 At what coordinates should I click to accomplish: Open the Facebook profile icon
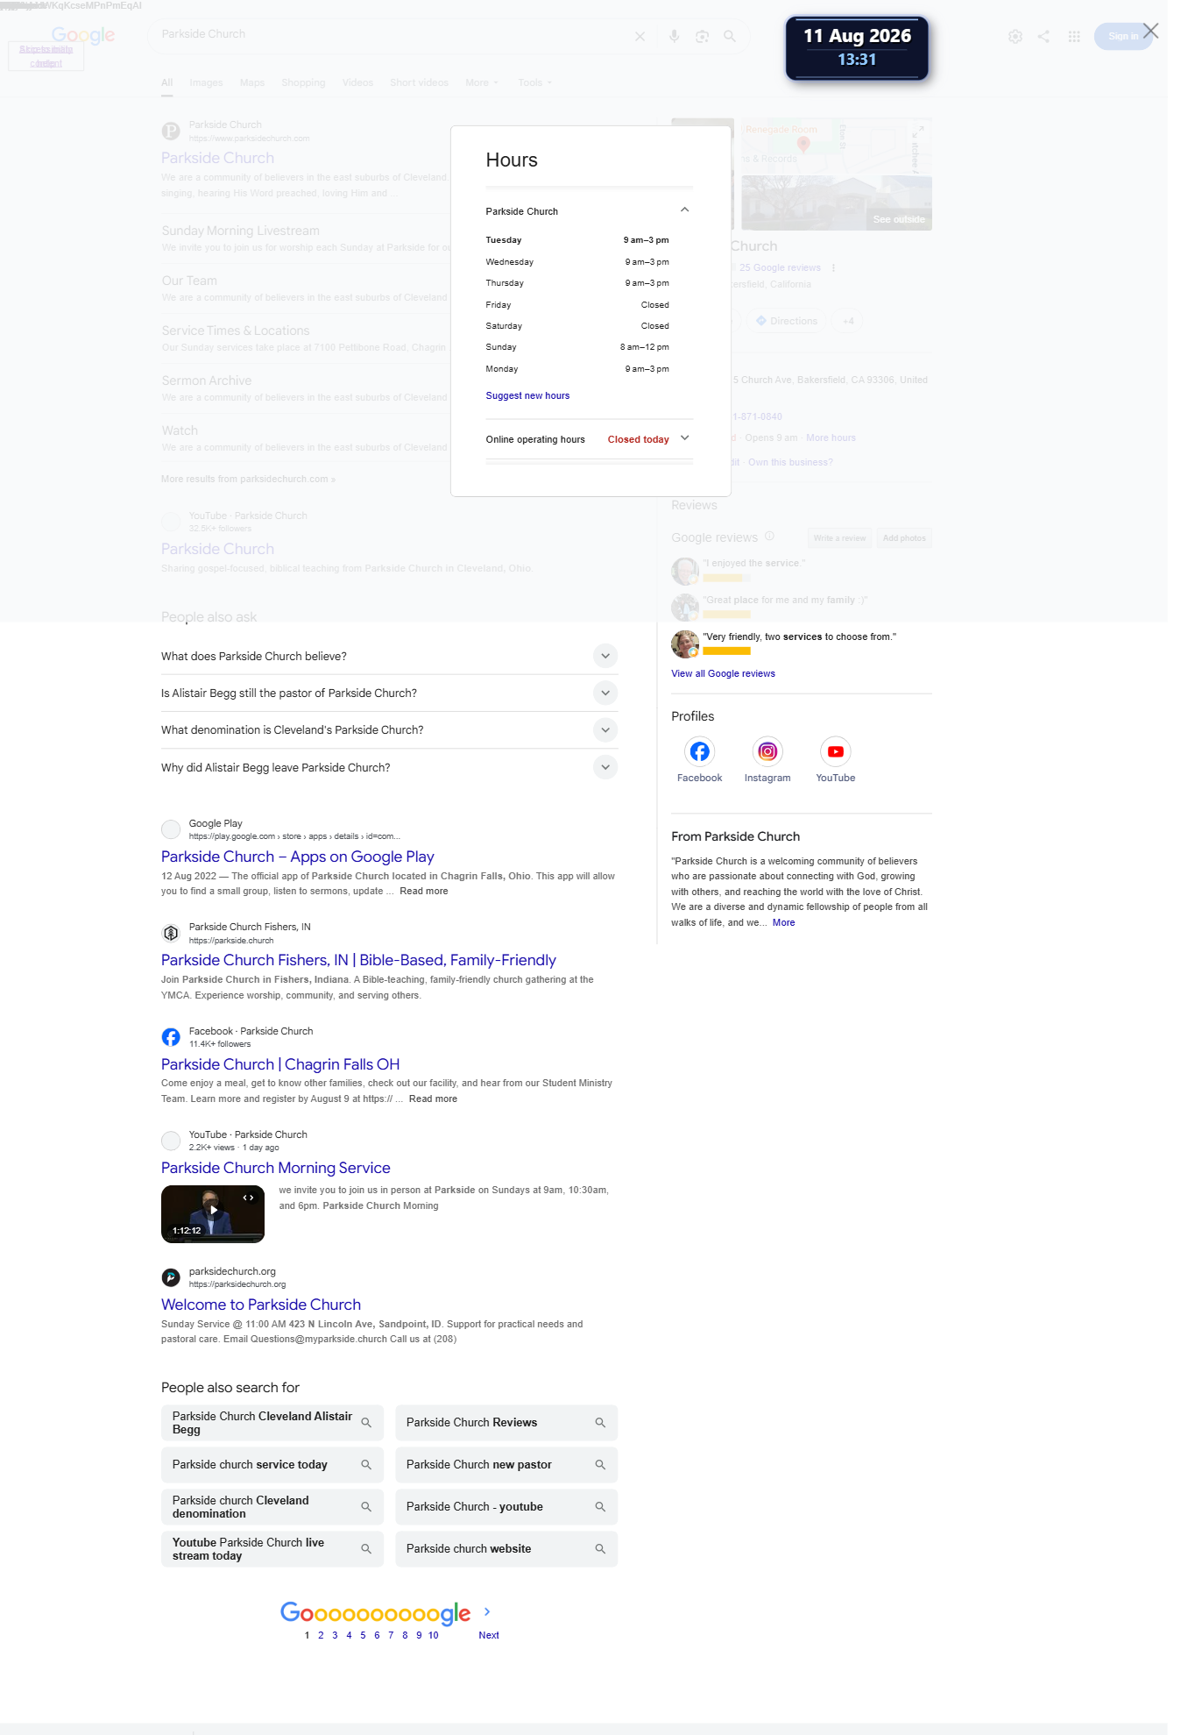point(700,751)
